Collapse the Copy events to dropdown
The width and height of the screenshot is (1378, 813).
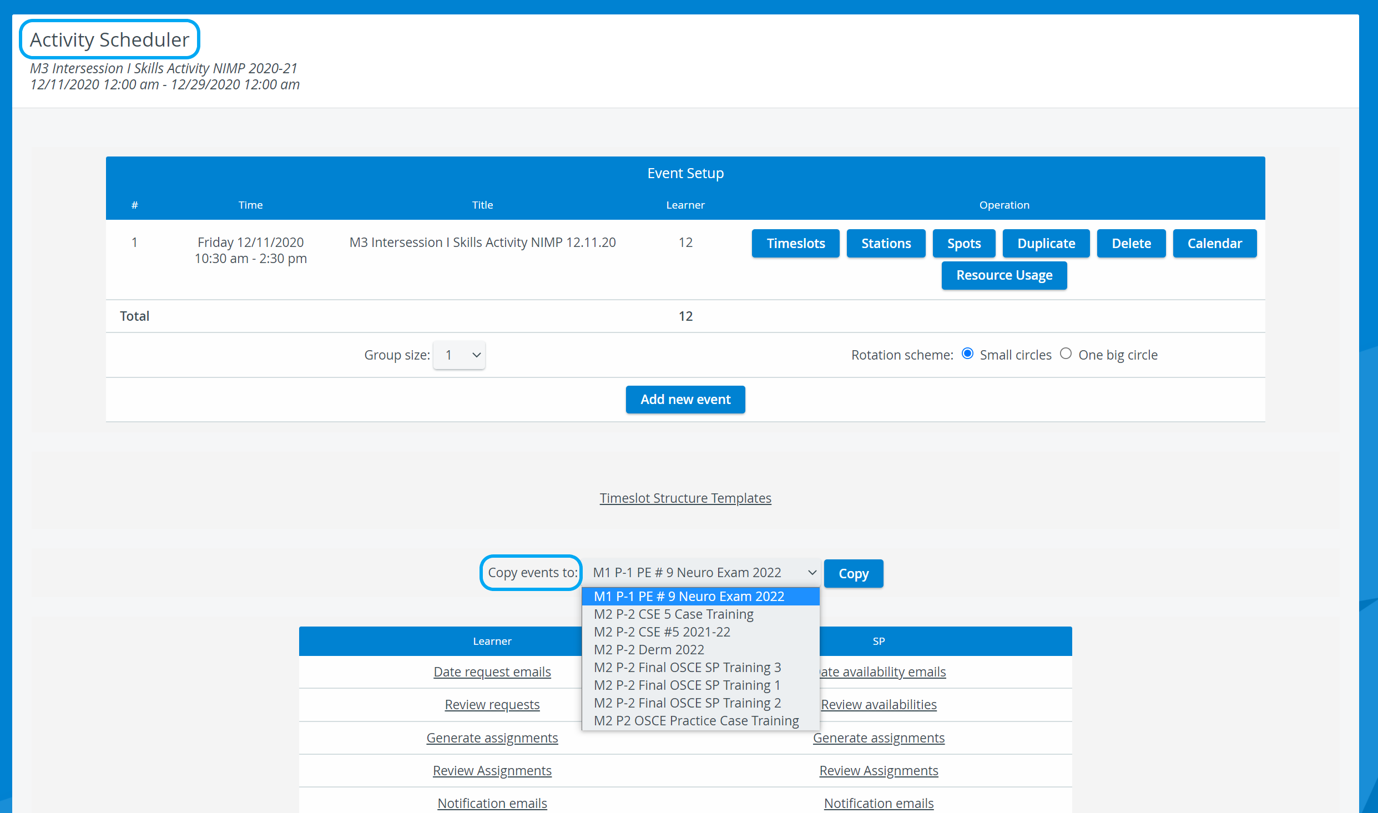[x=703, y=573]
